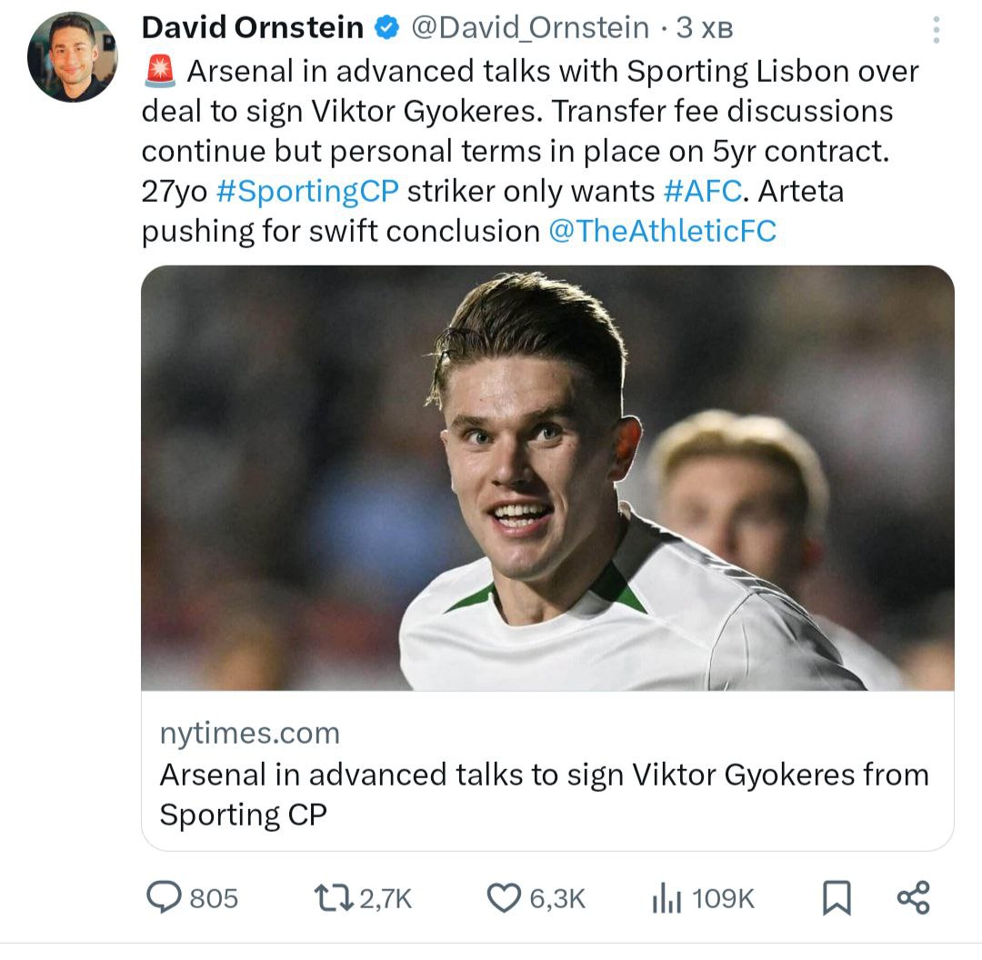
Task: Open David Ornstein's profile avatar
Action: [x=72, y=57]
